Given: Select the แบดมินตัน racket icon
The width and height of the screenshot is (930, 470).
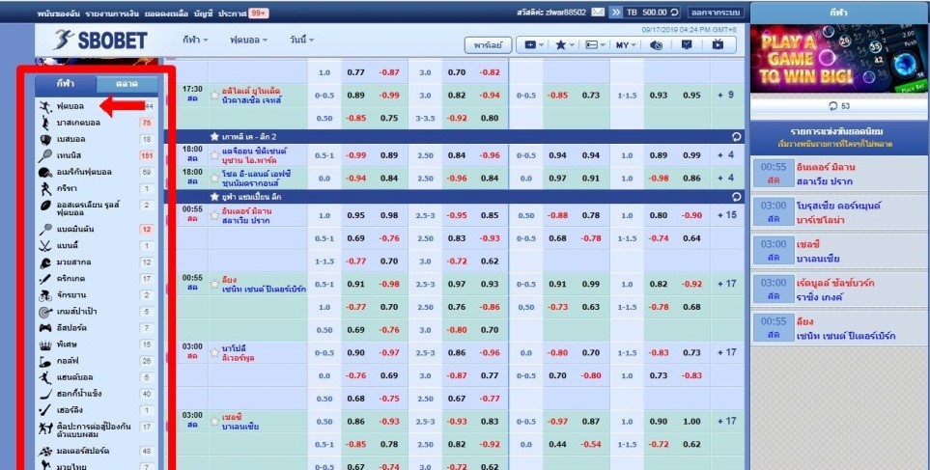Looking at the screenshot, I should click(45, 230).
